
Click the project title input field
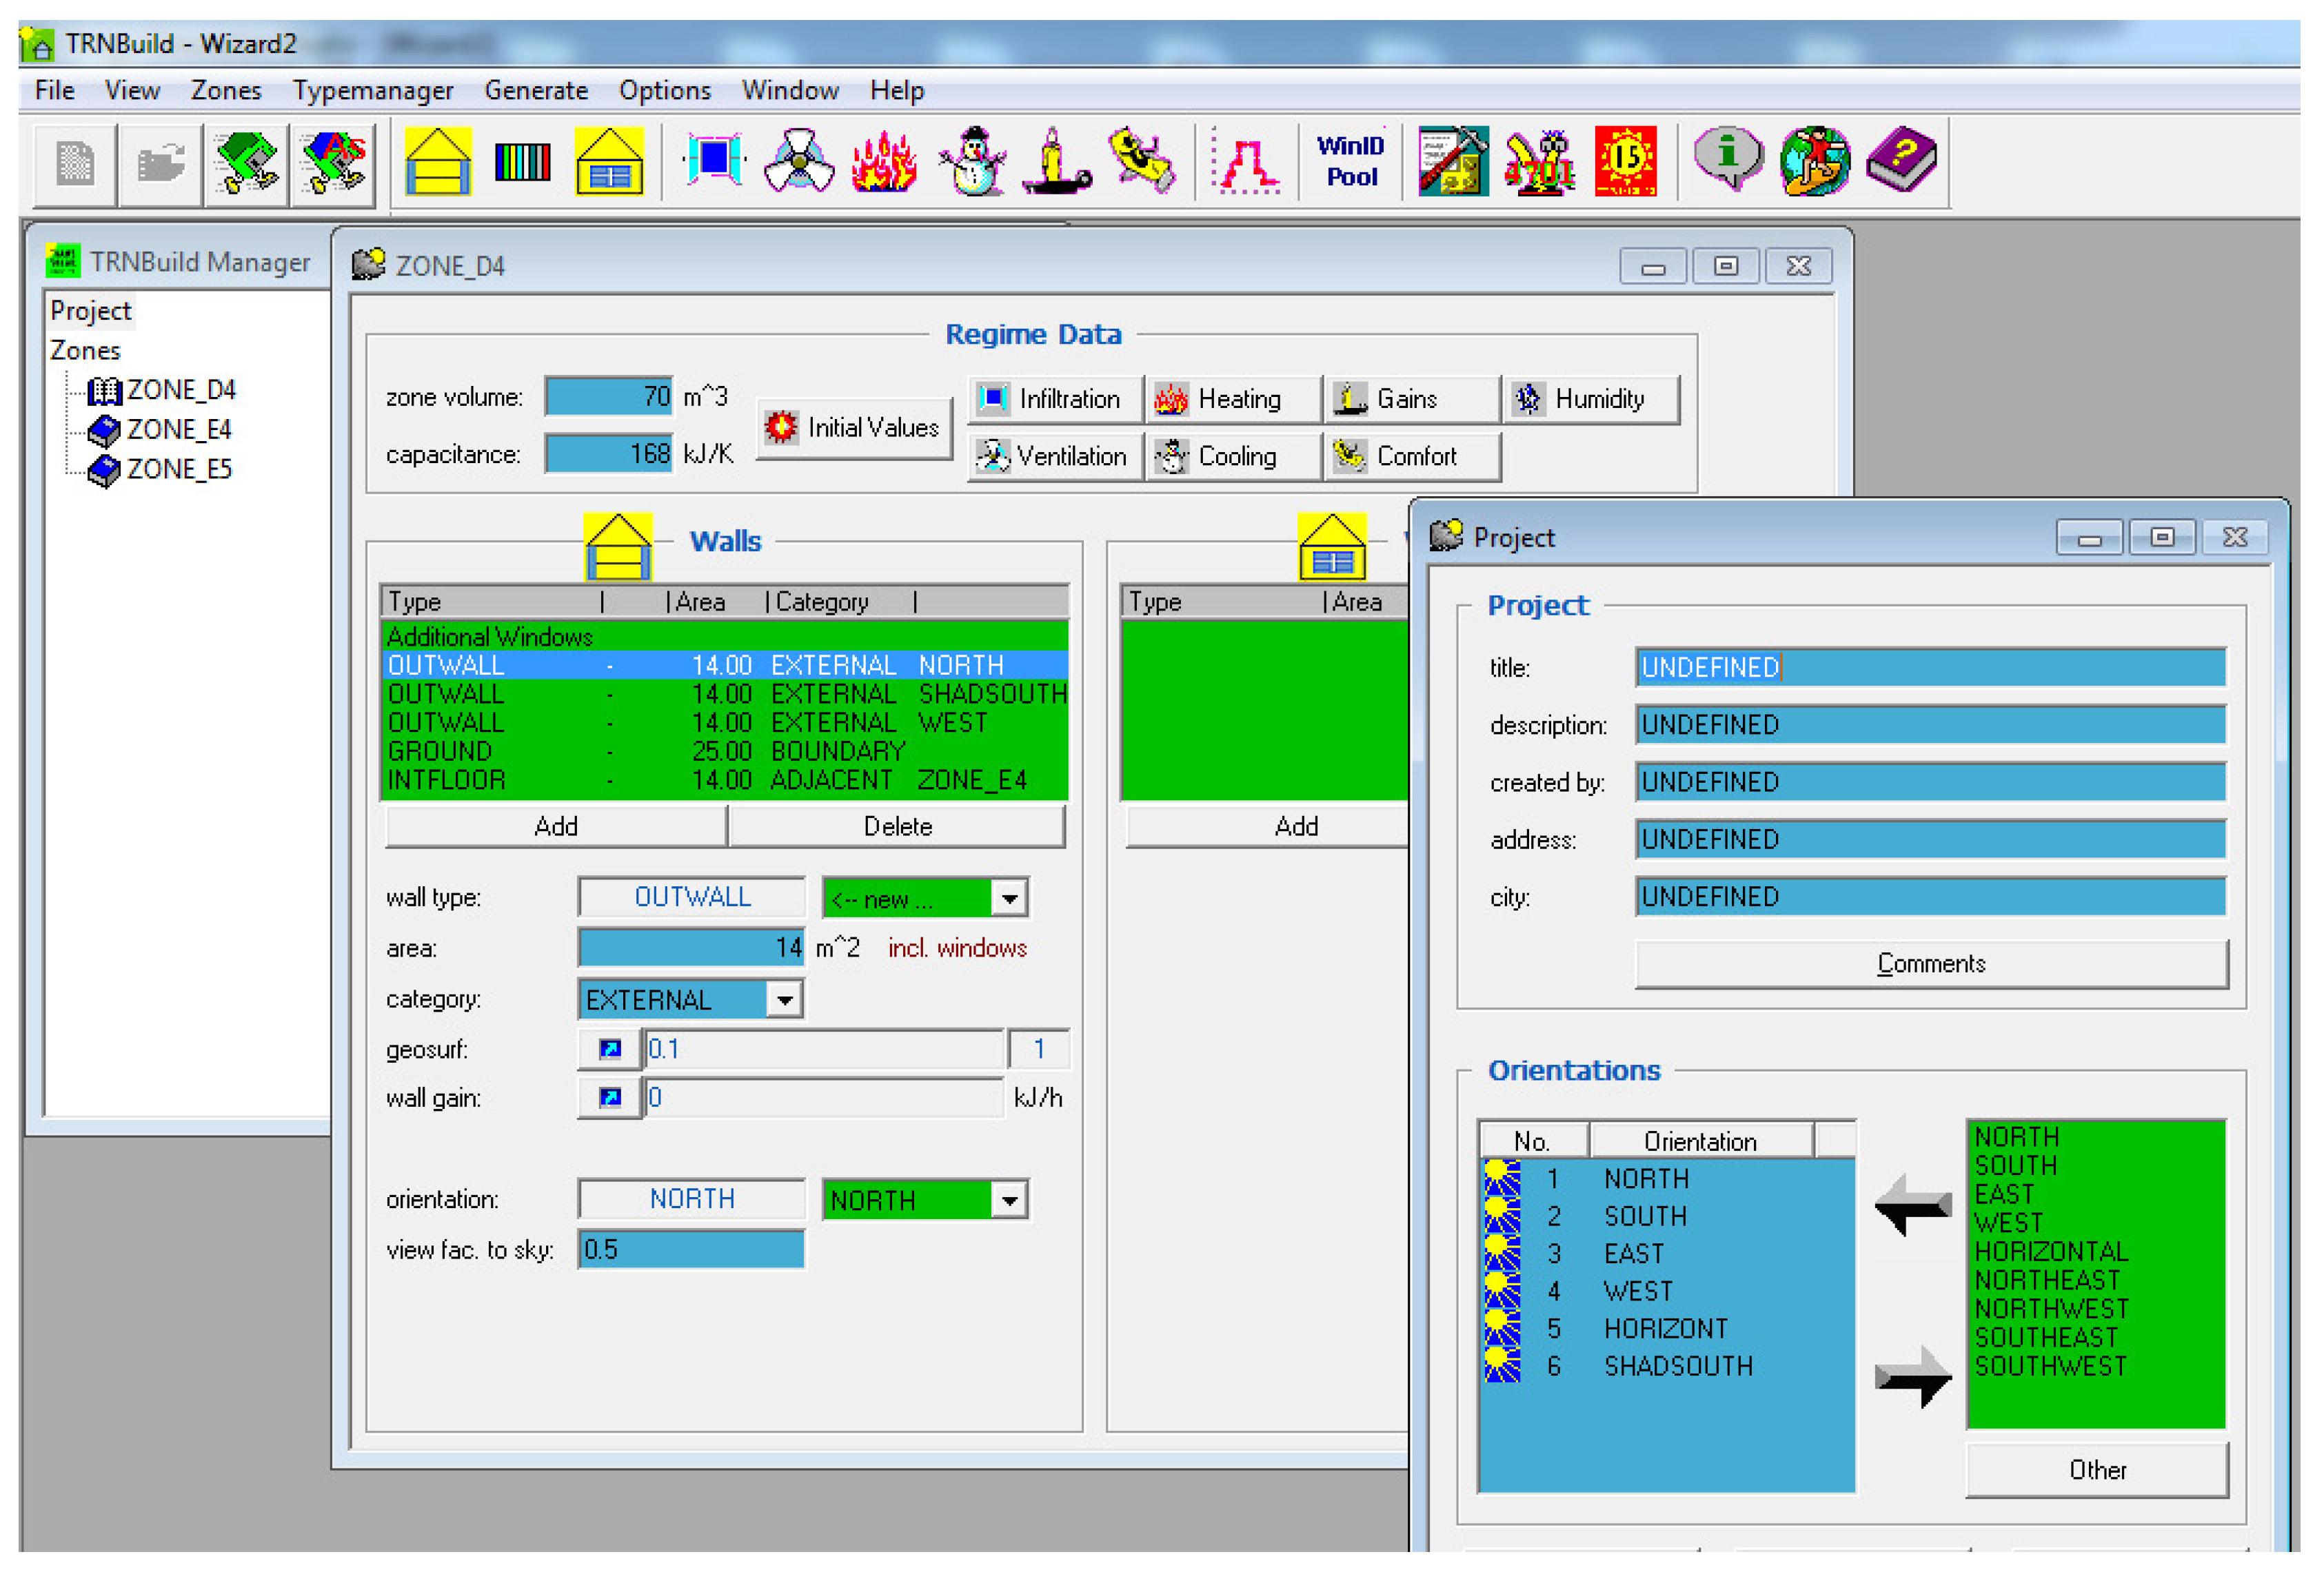click(1931, 668)
